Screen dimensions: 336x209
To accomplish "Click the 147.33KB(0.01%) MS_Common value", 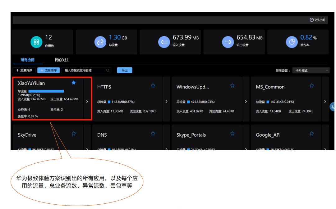I will pyautogui.click(x=282, y=102).
